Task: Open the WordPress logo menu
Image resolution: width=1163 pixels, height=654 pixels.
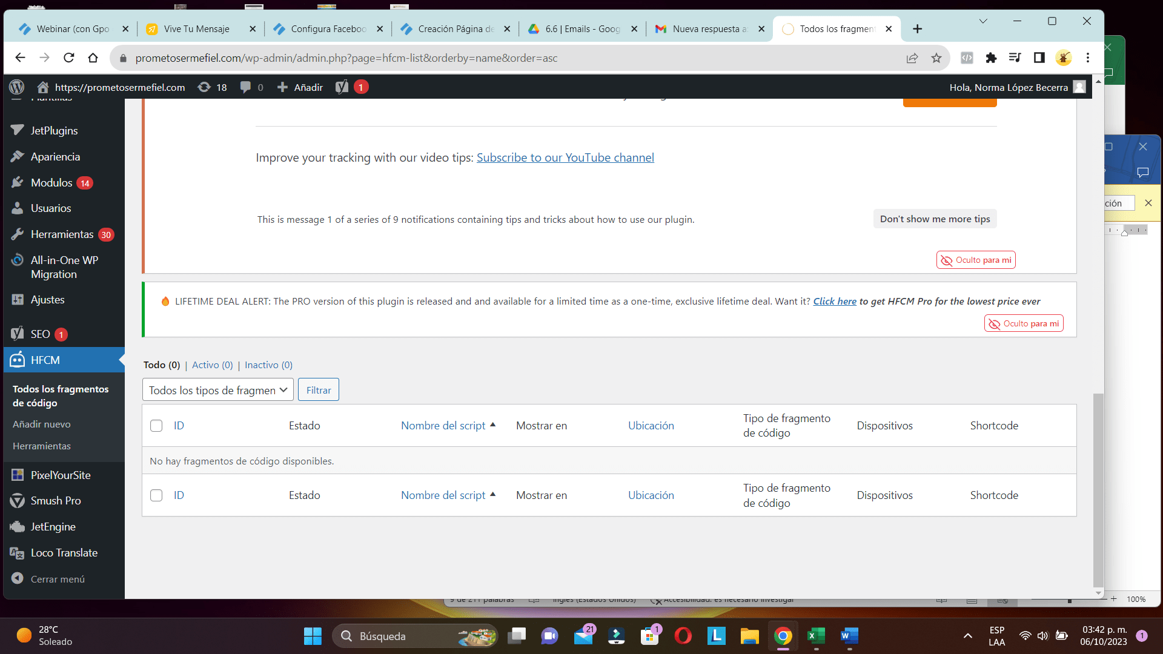Action: coord(17,87)
